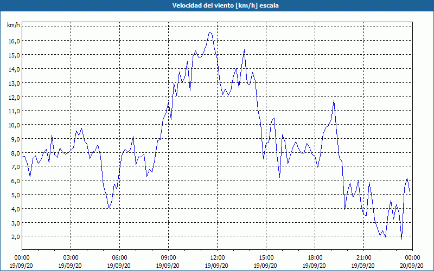Click the '16,0' y-axis label
This screenshot has height=271, width=434.
click(x=14, y=41)
